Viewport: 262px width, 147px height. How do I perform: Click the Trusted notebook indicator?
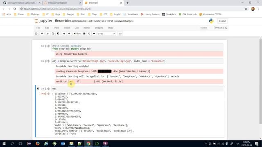[203, 28]
